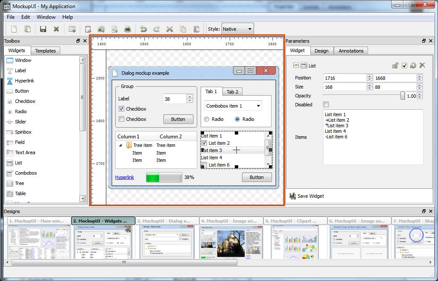Uncheck the List item 2 checkbox

tap(204, 143)
